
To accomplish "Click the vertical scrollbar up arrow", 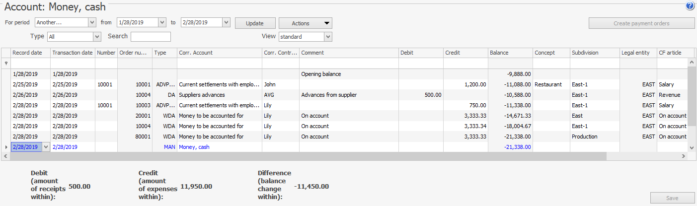I will [x=691, y=63].
